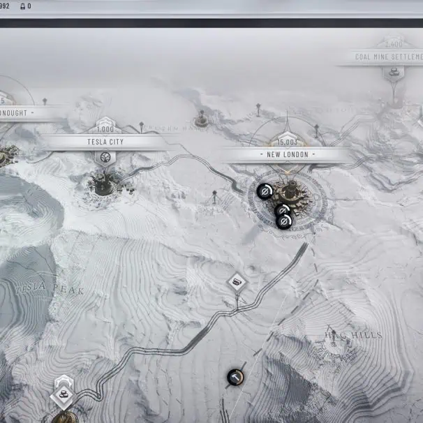This screenshot has width=423, height=423.
Task: Click Tesla City population 1,000
Action: 105,130
